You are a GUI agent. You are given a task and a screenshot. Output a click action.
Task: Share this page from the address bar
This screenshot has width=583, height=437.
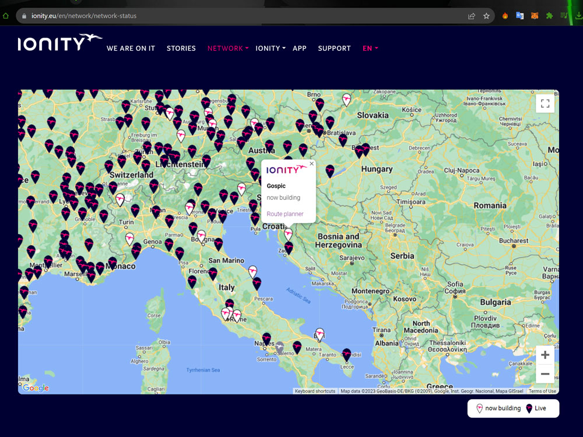[x=471, y=16]
